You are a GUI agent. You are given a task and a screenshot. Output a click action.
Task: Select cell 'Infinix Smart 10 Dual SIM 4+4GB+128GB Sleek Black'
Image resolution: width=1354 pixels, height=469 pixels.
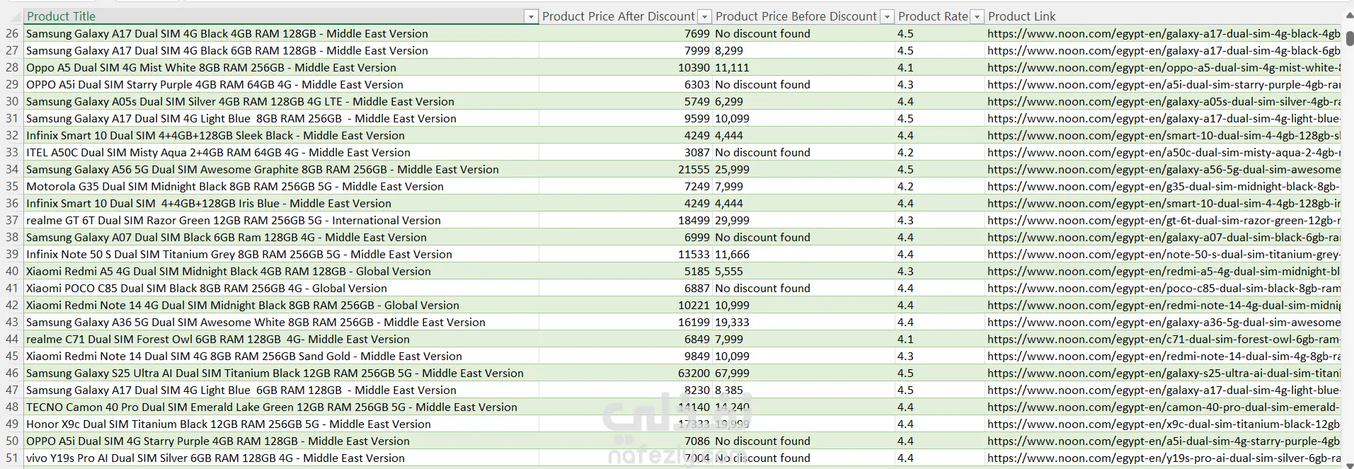click(282, 135)
